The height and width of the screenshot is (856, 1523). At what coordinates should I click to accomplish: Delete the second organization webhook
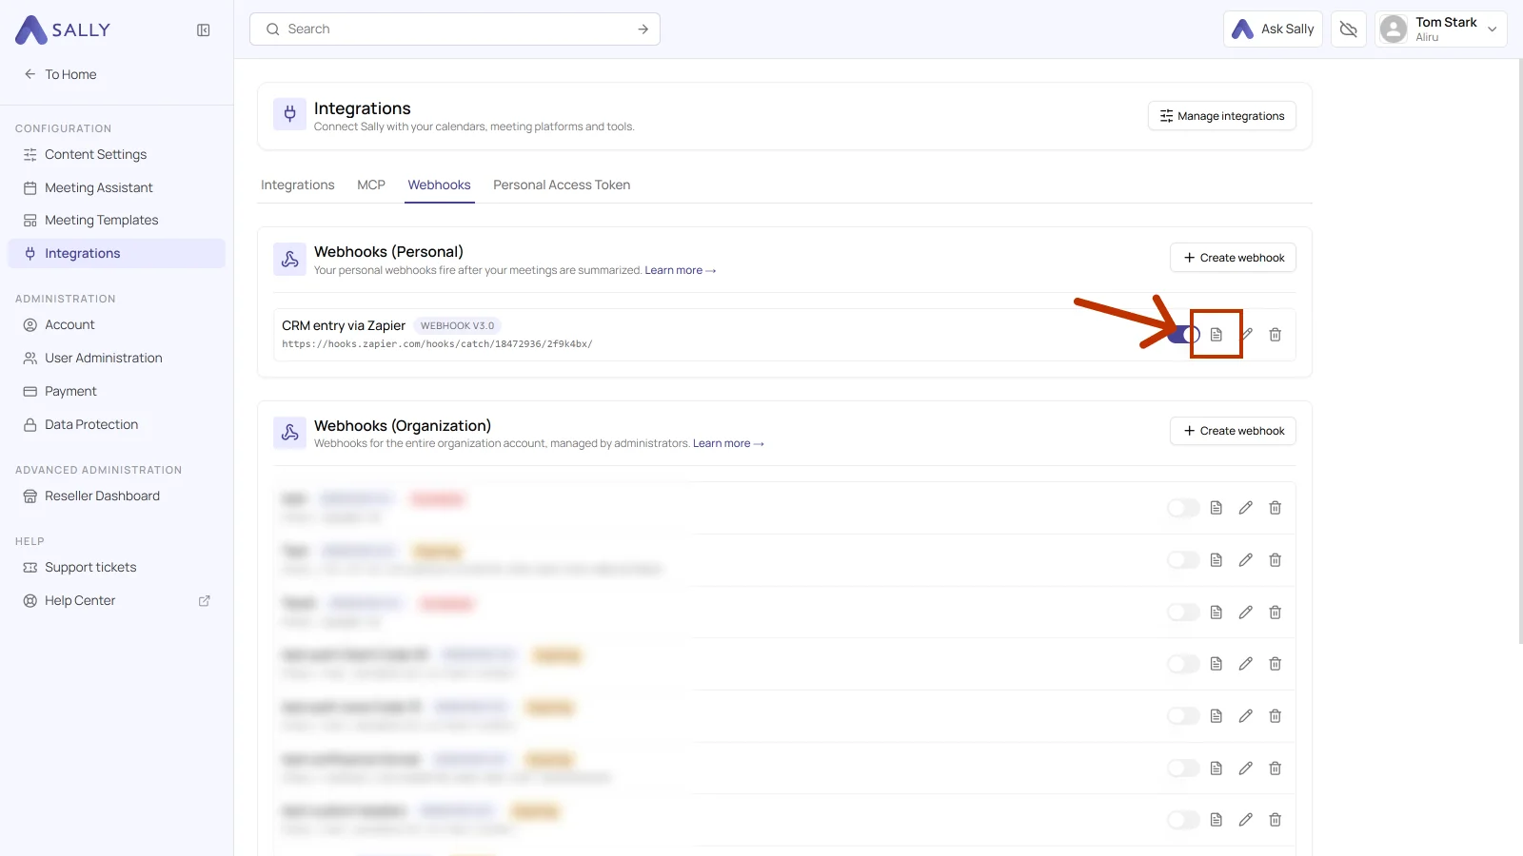[x=1276, y=560]
